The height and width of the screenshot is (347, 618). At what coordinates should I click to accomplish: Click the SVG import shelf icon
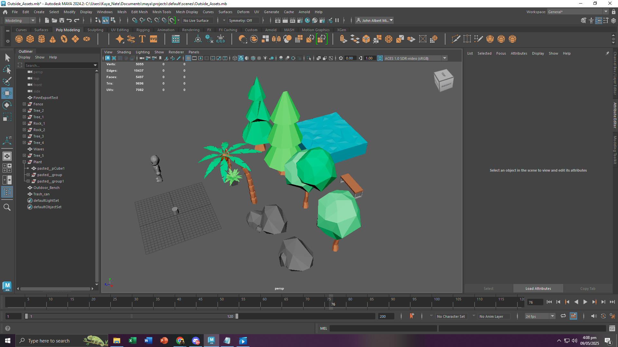pyautogui.click(x=154, y=39)
